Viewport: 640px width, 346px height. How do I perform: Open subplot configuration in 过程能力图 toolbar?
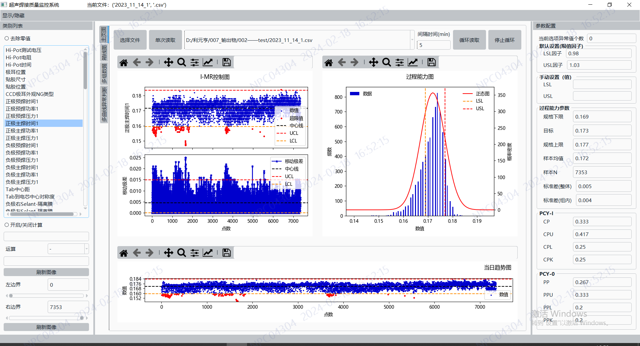click(400, 62)
